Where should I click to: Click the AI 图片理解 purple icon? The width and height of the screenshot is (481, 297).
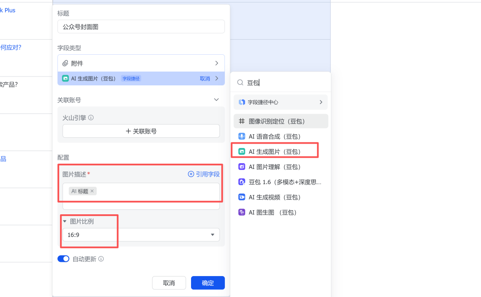tap(242, 167)
